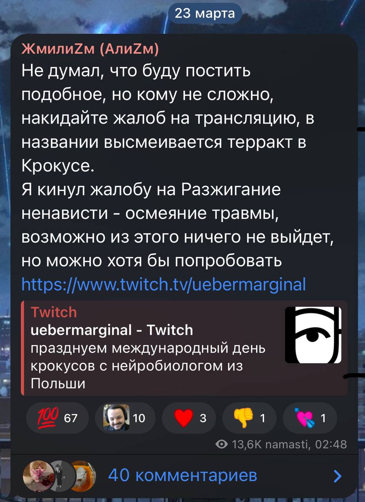Tap the message text body
Viewport: 365px width, 502px height.
coord(177,166)
